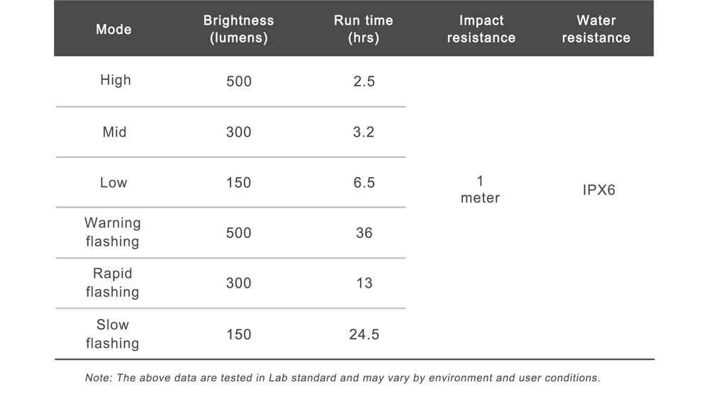Select the 6.5 run time value

[x=364, y=183]
